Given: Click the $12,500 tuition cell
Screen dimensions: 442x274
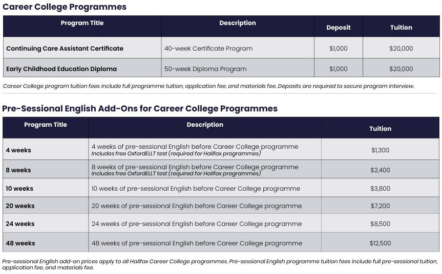Looking at the screenshot, I should coord(380,243).
